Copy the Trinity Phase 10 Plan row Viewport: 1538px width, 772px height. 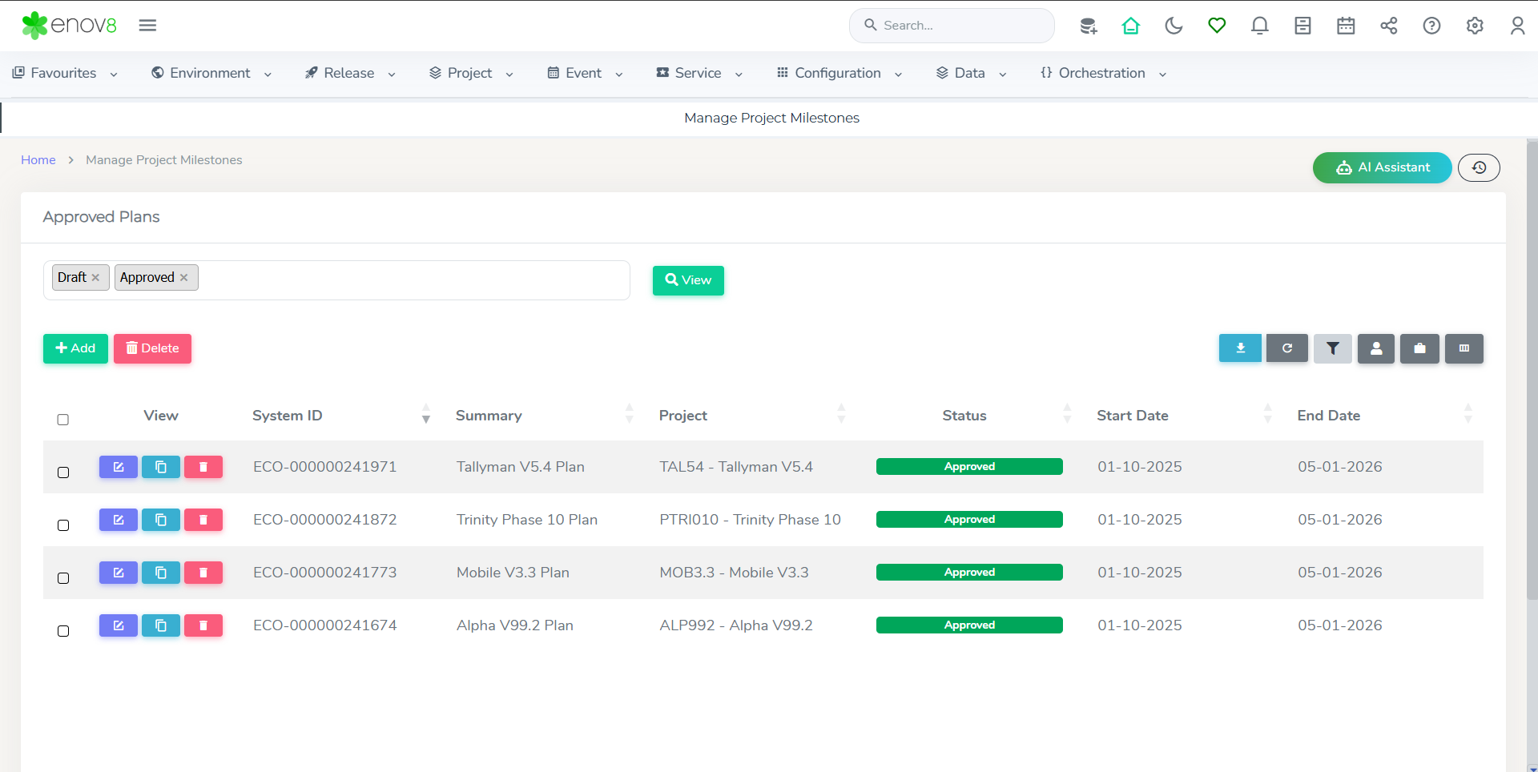point(161,520)
